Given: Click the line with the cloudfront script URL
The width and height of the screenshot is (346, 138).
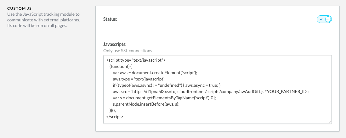Looking at the screenshot, I should tap(211, 91).
